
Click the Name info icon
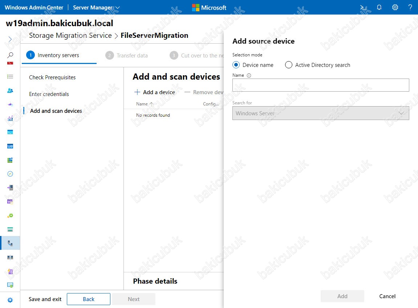[x=249, y=75]
